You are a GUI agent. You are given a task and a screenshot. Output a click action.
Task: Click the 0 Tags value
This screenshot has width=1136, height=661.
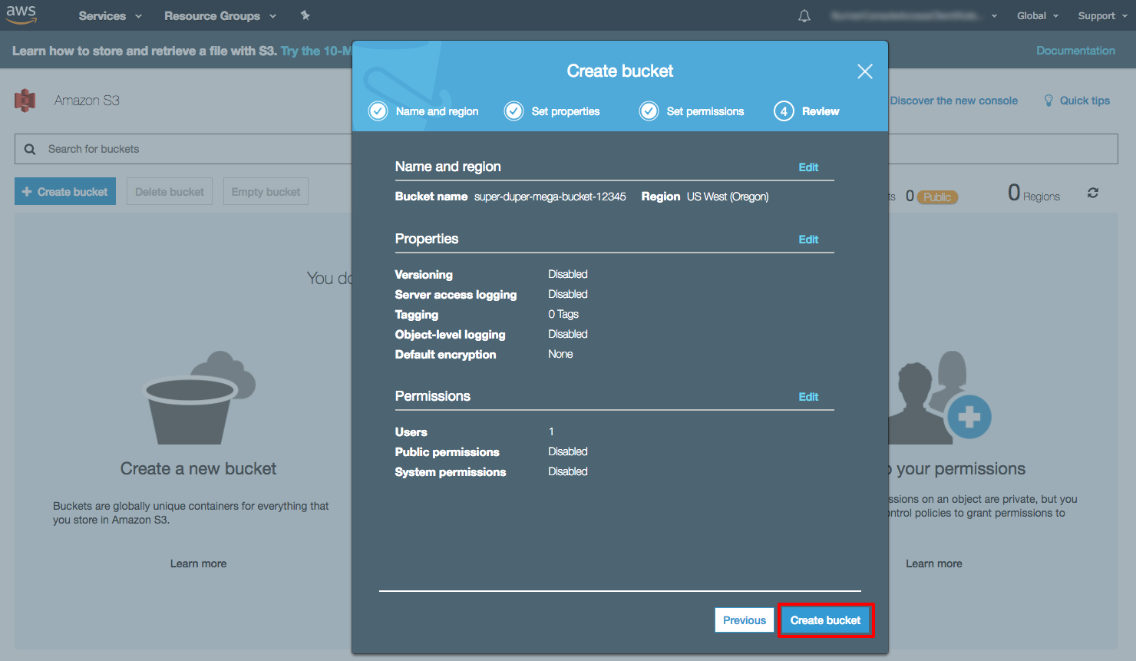pyautogui.click(x=563, y=314)
